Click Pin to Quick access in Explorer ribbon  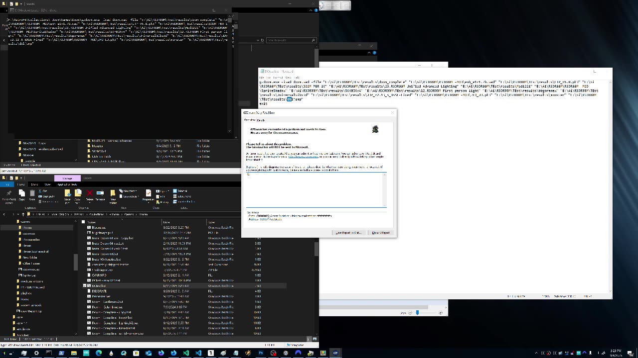(x=9, y=196)
